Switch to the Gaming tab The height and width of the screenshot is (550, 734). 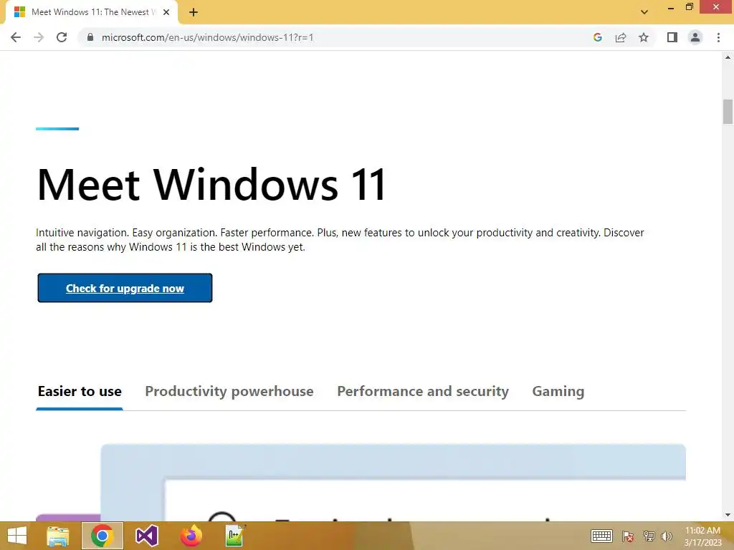558,392
